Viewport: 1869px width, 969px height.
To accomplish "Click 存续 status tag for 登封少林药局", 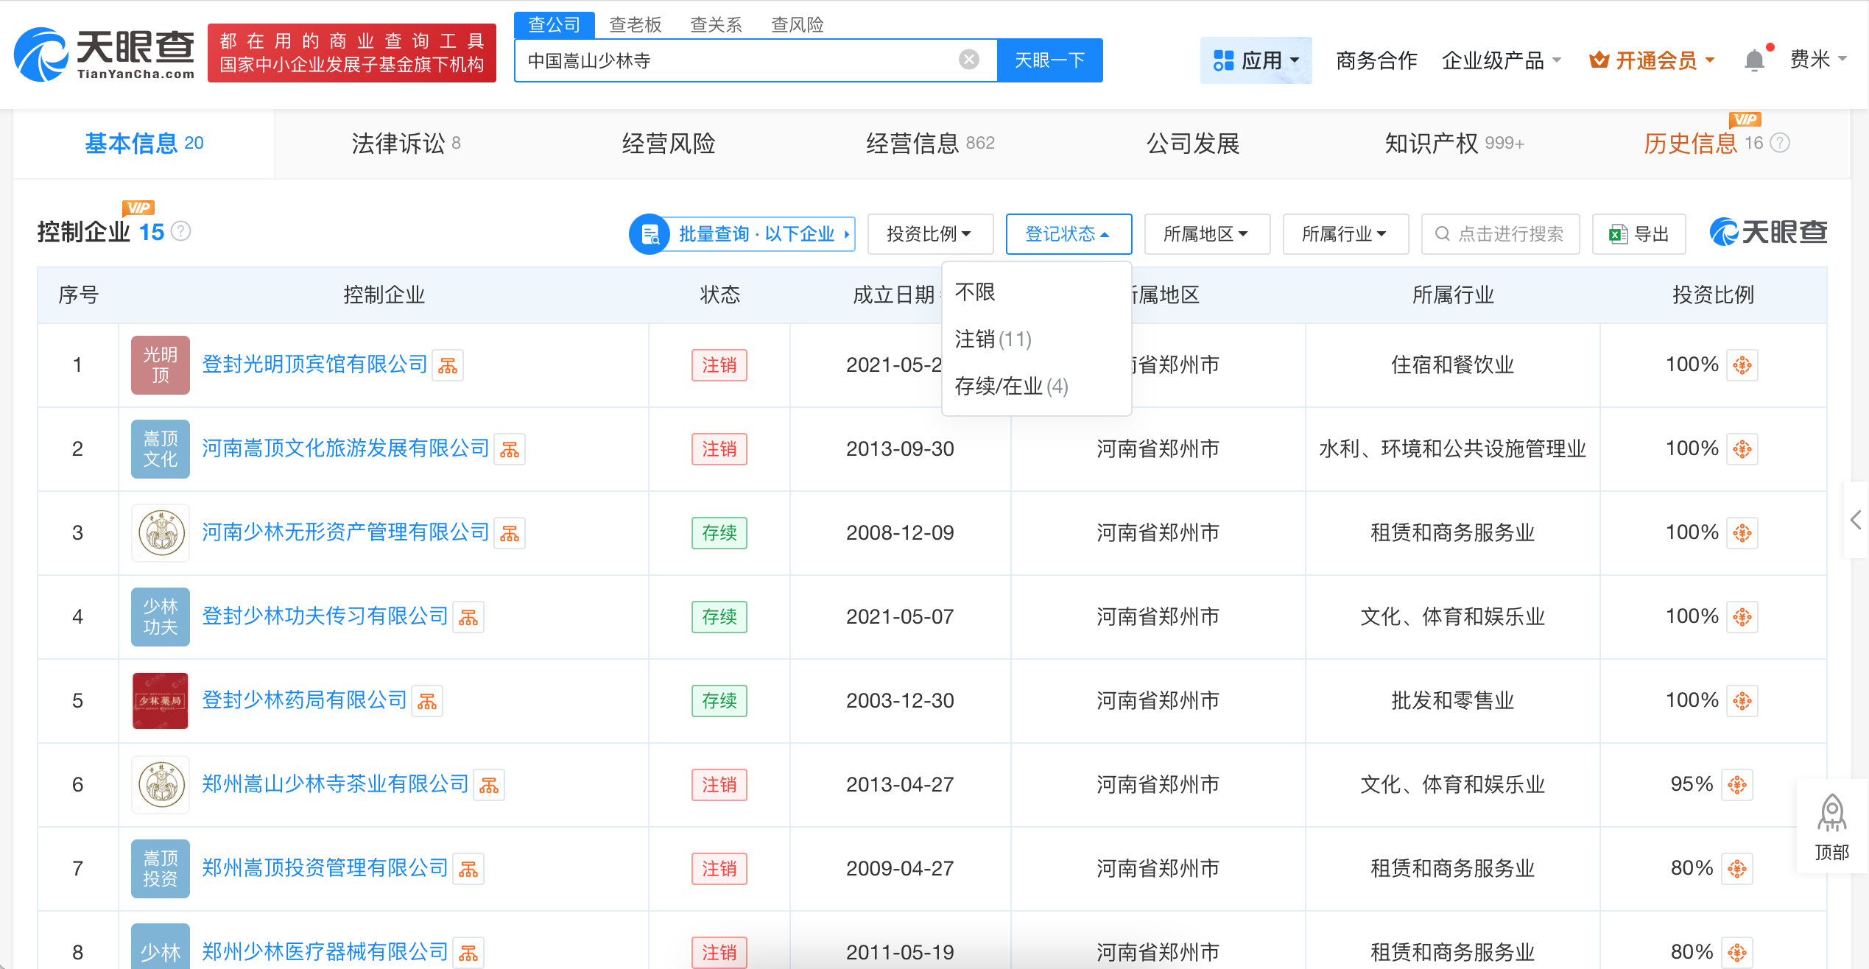I will tap(719, 701).
